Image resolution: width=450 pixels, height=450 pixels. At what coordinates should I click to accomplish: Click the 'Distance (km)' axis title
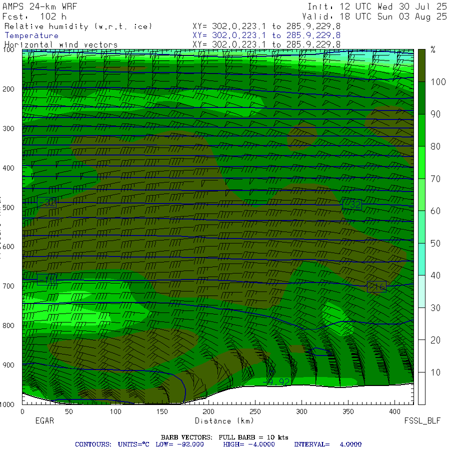click(224, 420)
